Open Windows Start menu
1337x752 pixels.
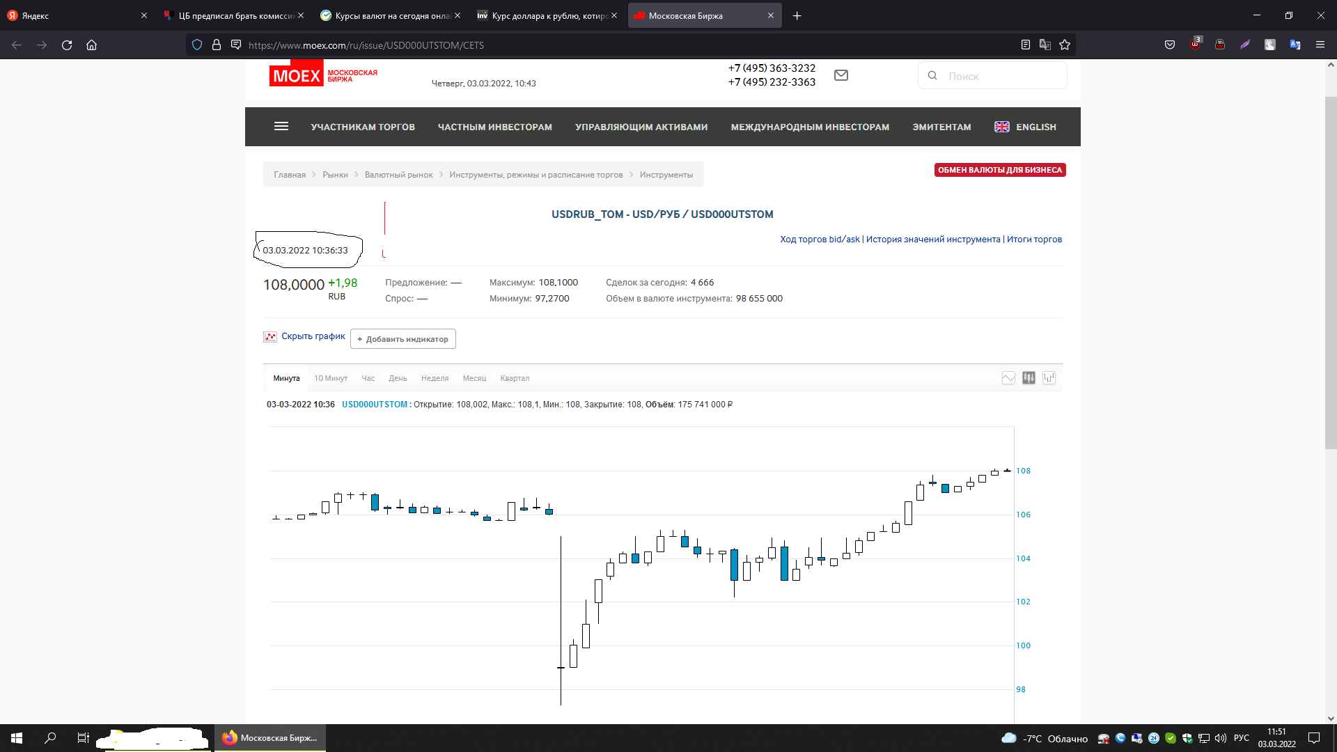click(x=17, y=738)
